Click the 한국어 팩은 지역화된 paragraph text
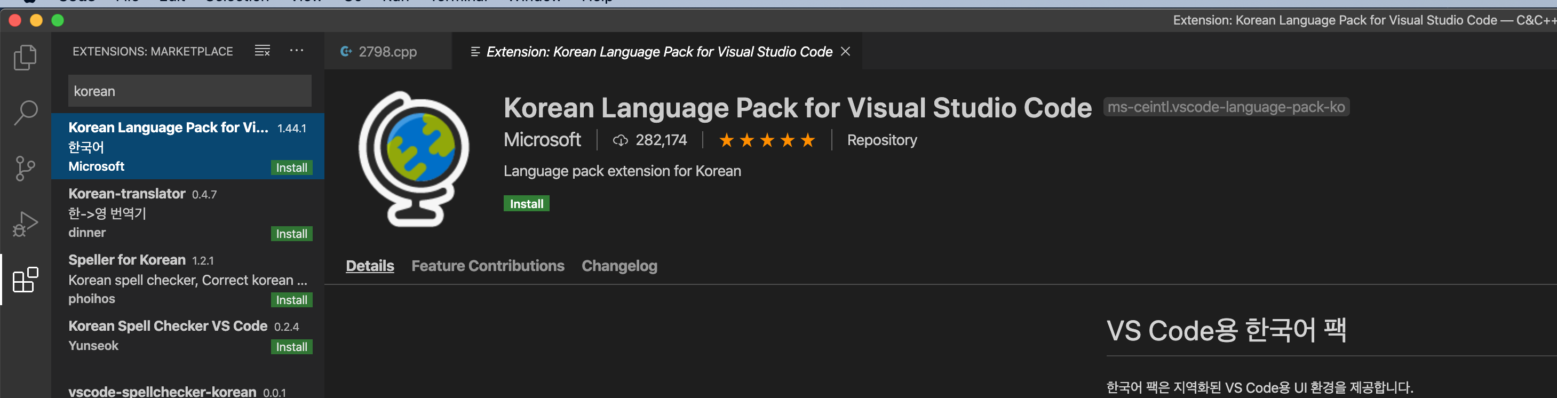1557x398 pixels. (1260, 387)
